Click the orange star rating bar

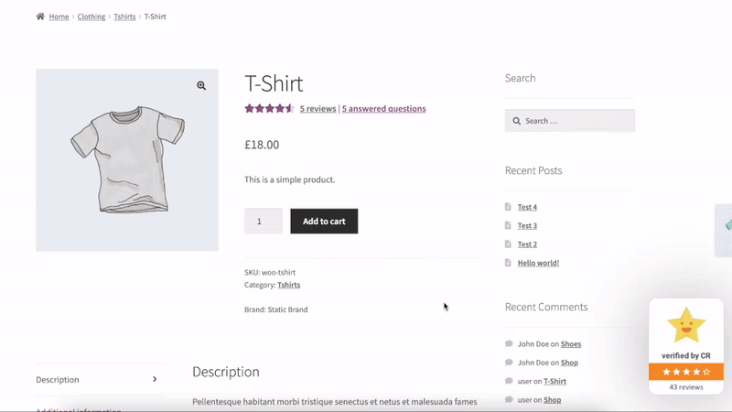[685, 372]
